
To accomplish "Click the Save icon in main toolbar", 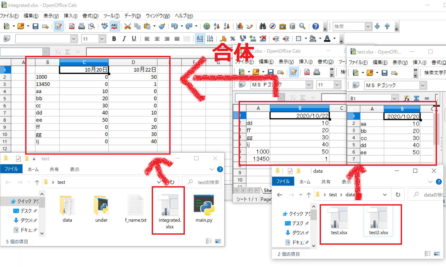I will click(35, 26).
